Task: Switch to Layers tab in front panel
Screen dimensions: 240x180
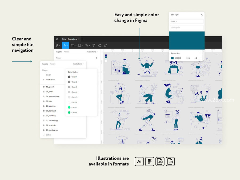Action: [45, 64]
